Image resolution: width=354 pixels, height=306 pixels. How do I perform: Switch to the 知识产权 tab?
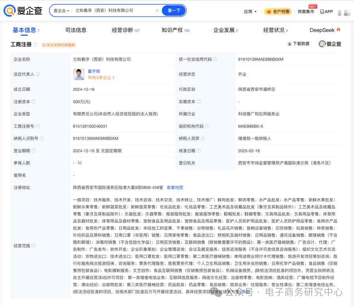click(175, 30)
